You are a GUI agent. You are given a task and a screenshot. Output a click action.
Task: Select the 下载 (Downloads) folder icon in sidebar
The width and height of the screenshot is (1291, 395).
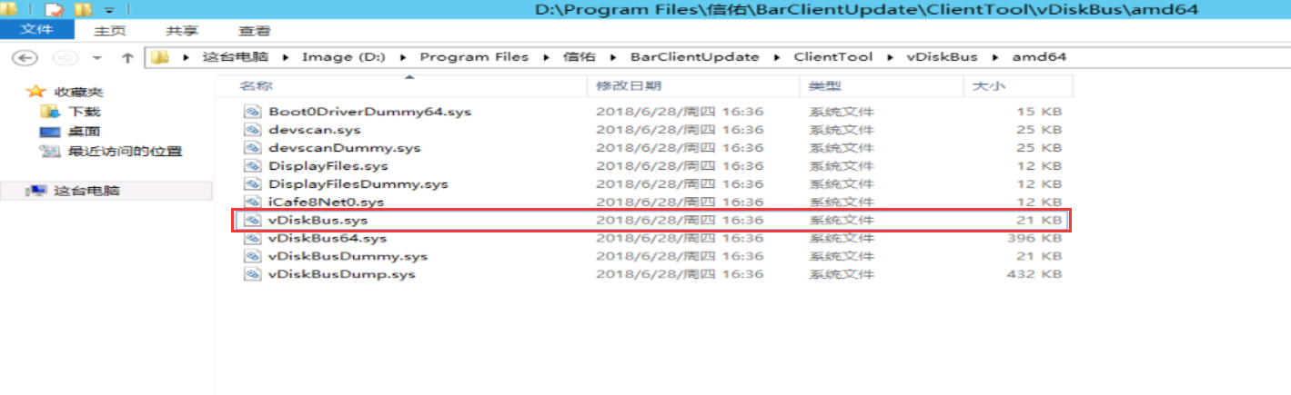click(50, 112)
